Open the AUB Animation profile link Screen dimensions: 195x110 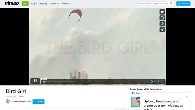19,101
